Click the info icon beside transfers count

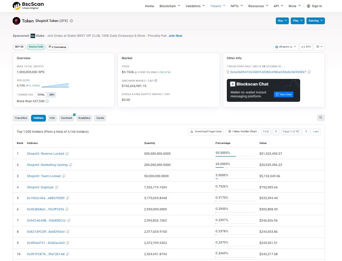[47, 101]
